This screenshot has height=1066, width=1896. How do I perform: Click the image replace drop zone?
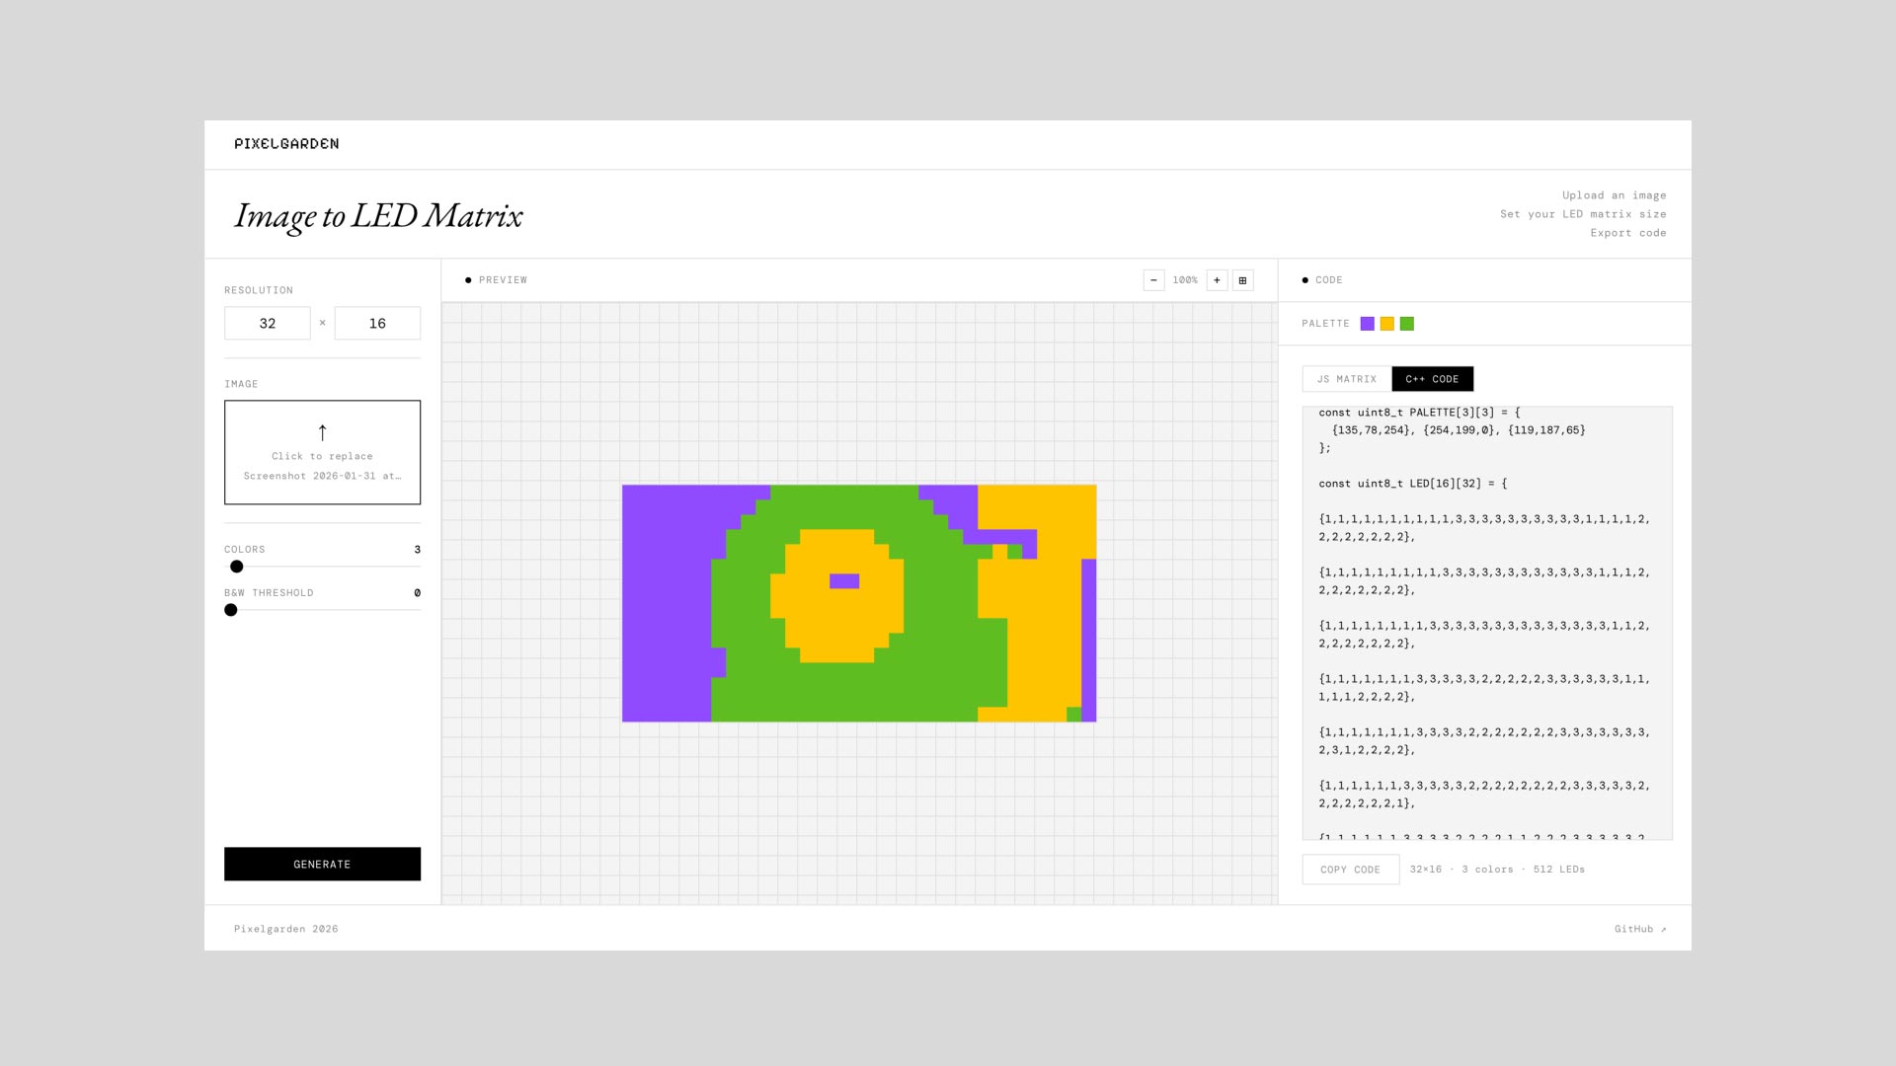[322, 452]
